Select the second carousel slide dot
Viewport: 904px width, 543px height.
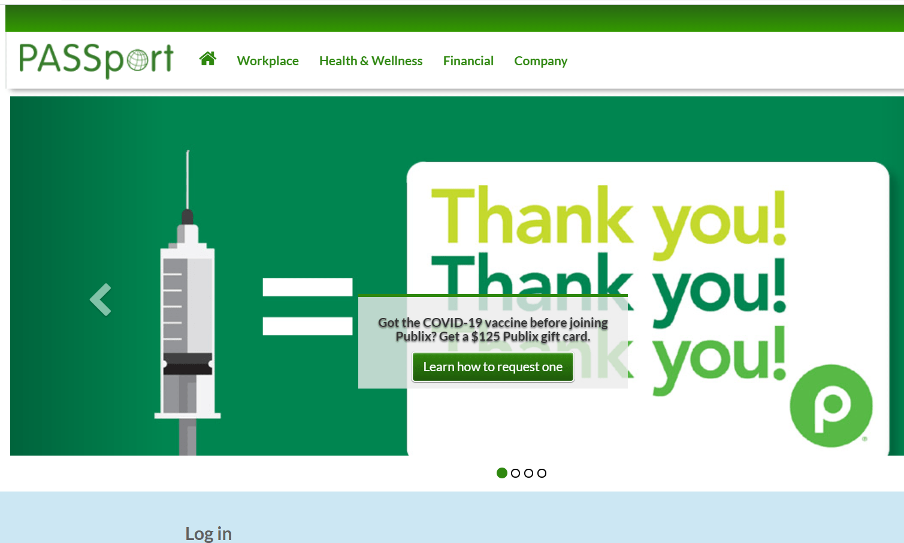(x=515, y=473)
